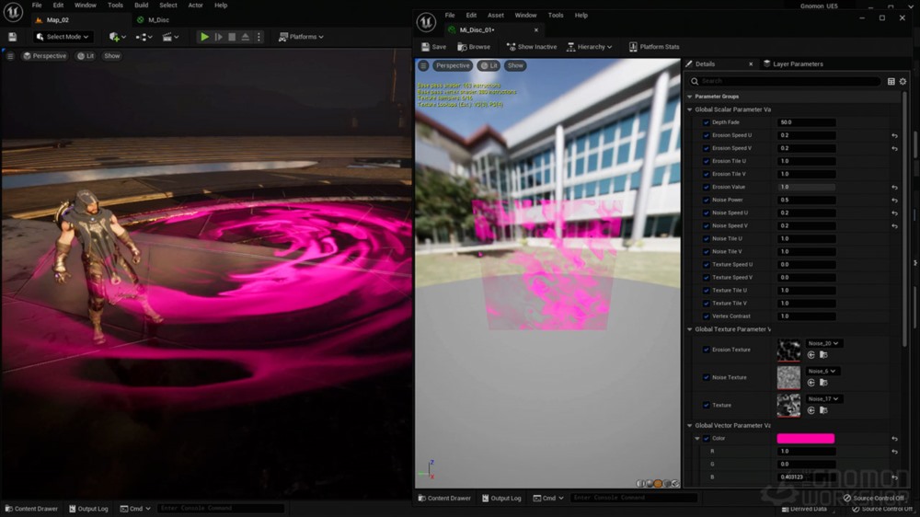This screenshot has height=517, width=920.
Task: Open the Asset menu in material editor
Action: [x=495, y=16]
